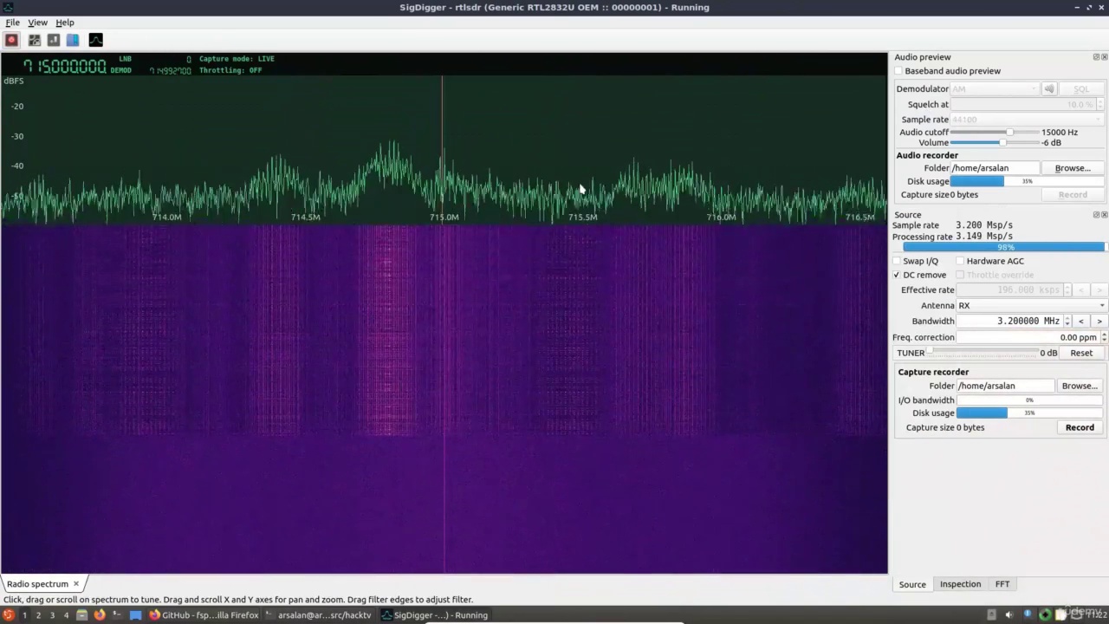The width and height of the screenshot is (1109, 624).
Task: Open the audio Sample rate dropdown
Action: tap(1028, 120)
